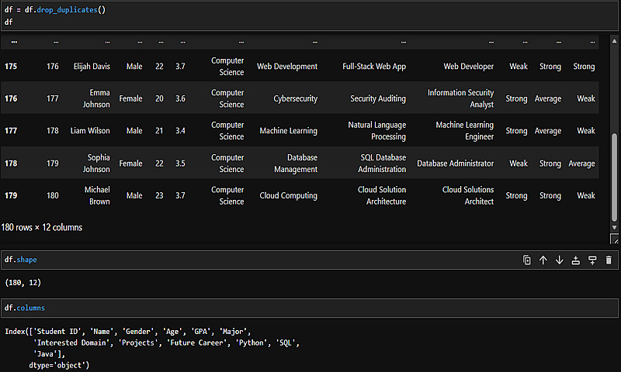Click the output scrollbar down arrow
621x372 pixels.
(x=615, y=226)
